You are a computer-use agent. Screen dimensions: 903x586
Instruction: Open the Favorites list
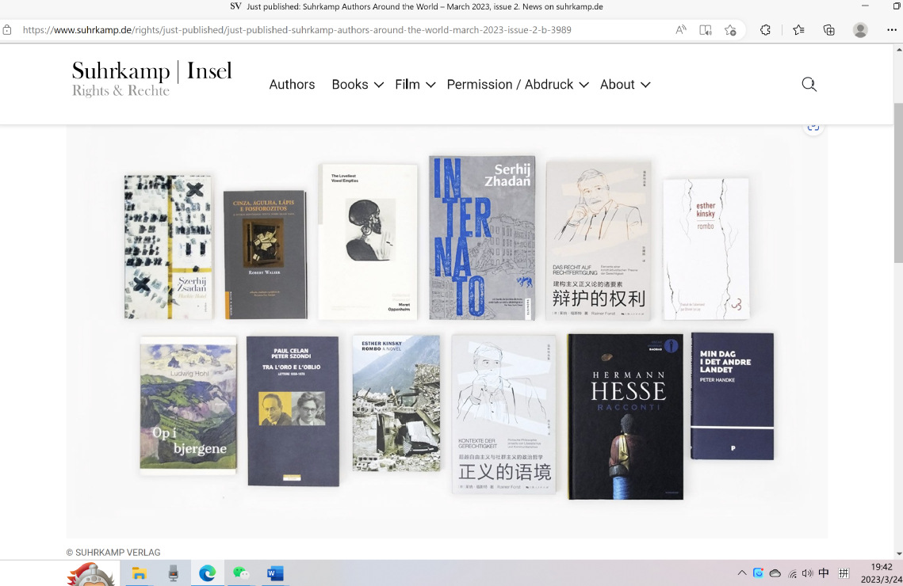[798, 30]
